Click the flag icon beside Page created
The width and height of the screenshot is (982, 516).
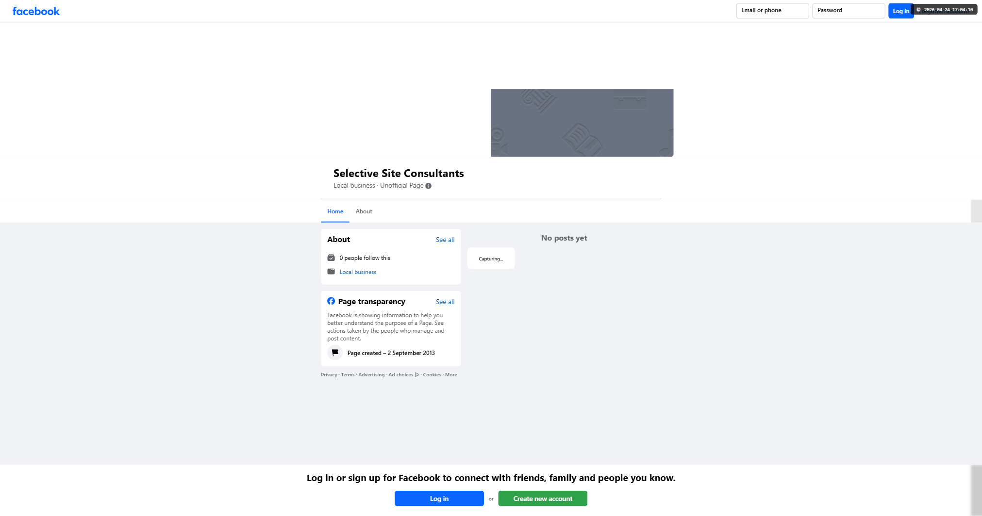(335, 353)
